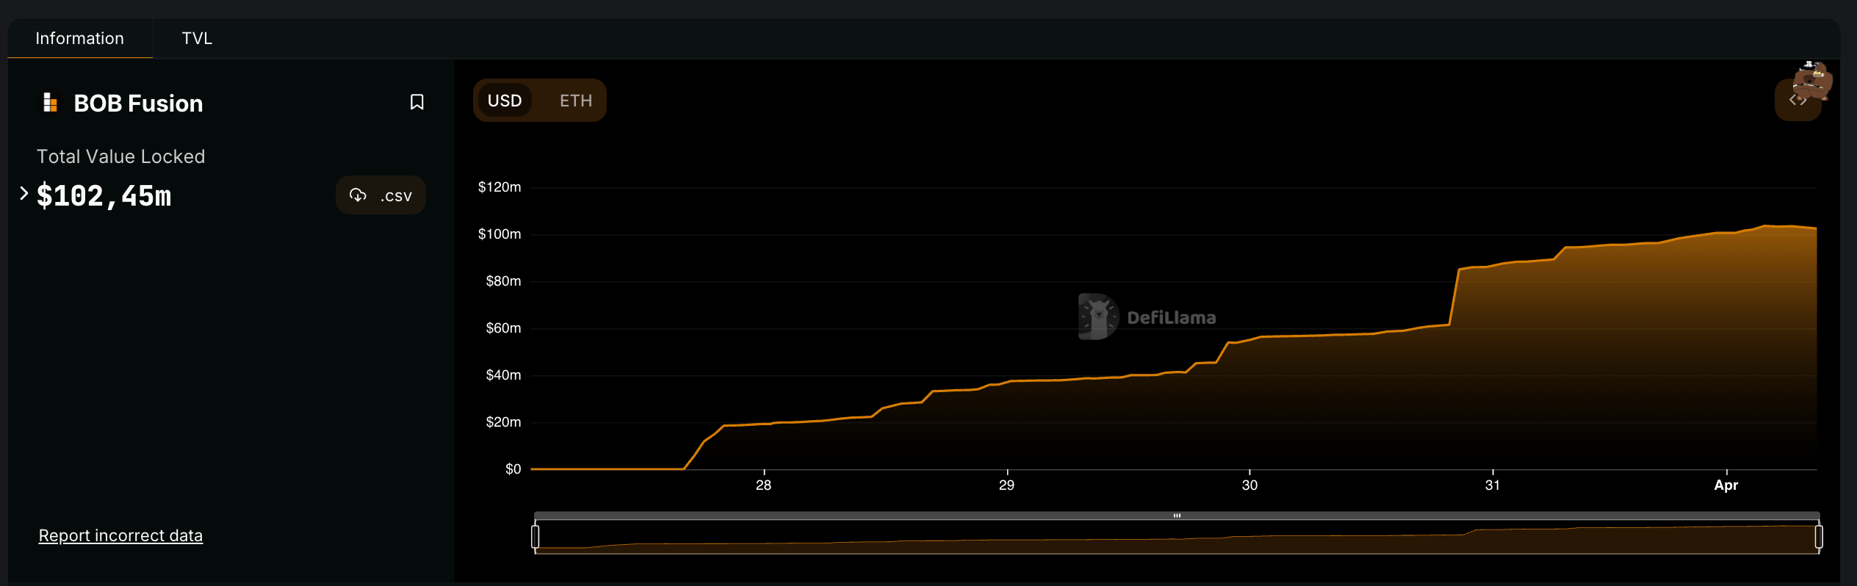Open the embed chart code button

tap(1797, 101)
